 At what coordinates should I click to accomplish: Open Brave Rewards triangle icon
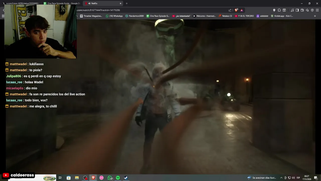242,10
